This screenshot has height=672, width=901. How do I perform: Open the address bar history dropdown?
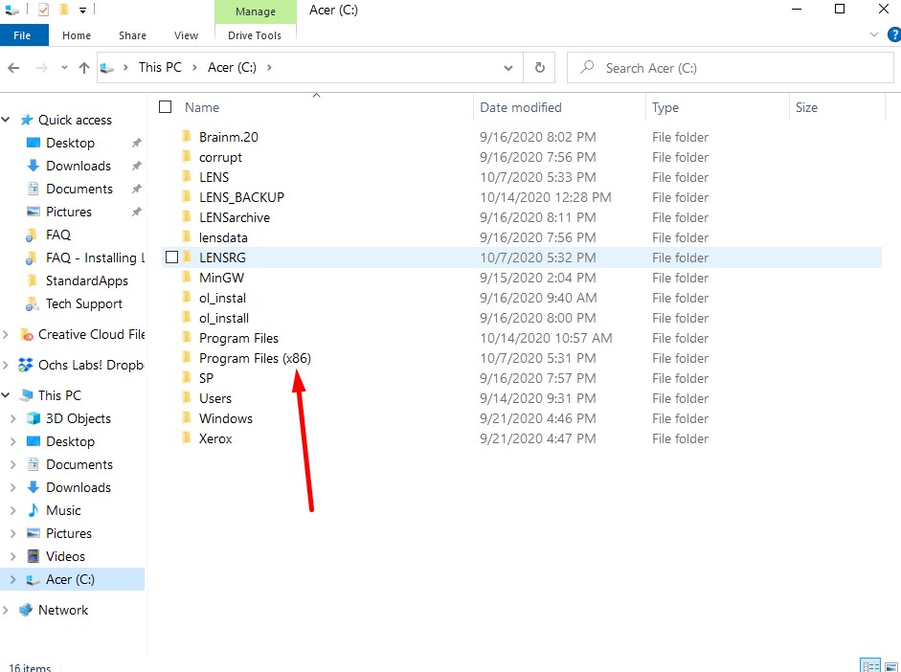pos(508,68)
